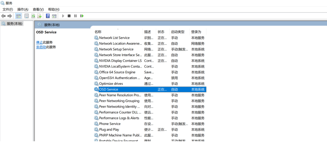Click the Export List toolbar icon

39,16
